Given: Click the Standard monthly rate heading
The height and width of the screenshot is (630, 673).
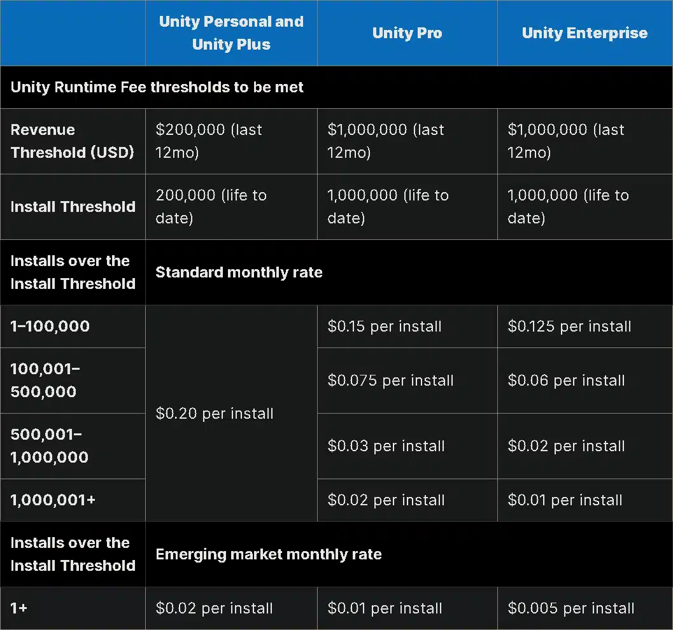Looking at the screenshot, I should click(x=239, y=272).
